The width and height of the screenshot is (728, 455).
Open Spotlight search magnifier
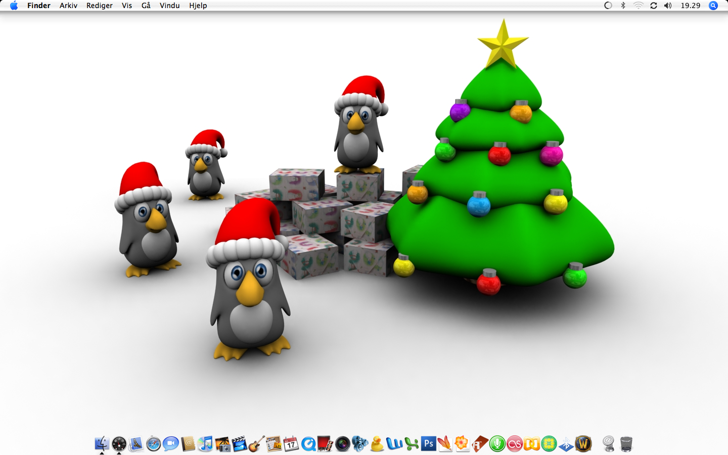tap(713, 6)
